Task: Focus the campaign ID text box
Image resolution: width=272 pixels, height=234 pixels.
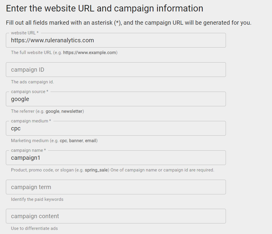Action: [116, 70]
